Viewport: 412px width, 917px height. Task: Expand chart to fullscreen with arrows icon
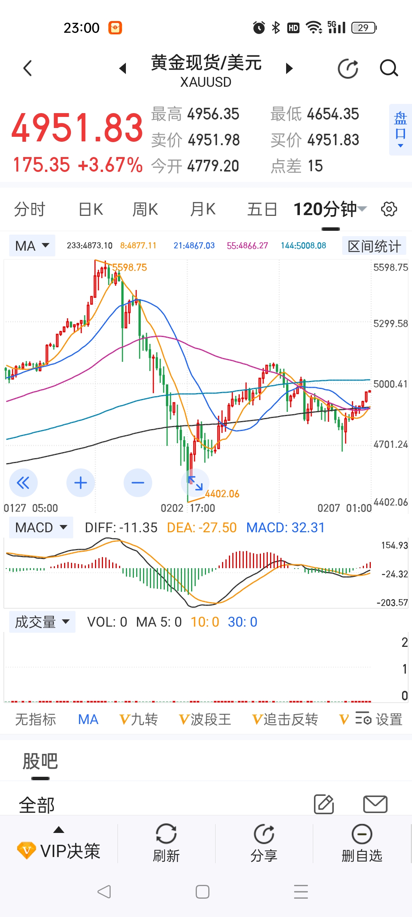click(x=195, y=483)
